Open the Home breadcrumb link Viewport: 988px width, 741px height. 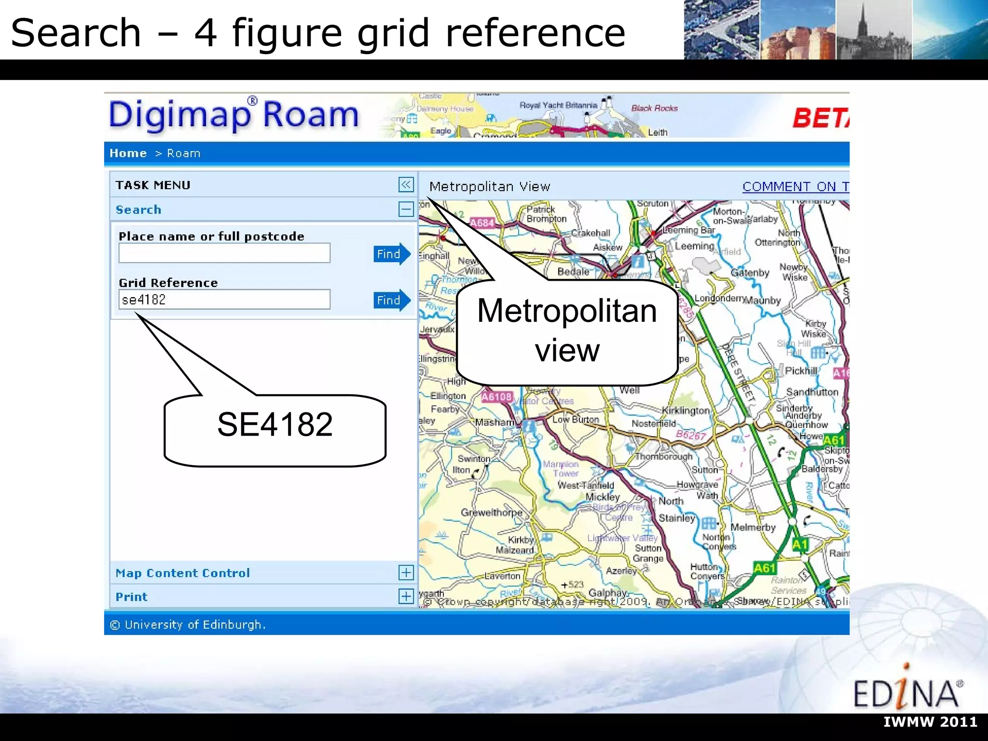click(128, 153)
